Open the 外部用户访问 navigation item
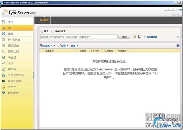The image size is (183, 130). [x=17, y=75]
